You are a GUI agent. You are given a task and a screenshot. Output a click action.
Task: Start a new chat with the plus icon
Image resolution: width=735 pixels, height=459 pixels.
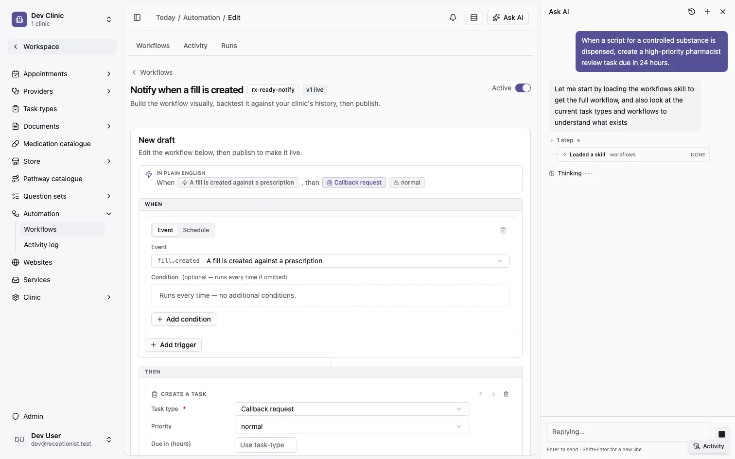[x=707, y=12]
